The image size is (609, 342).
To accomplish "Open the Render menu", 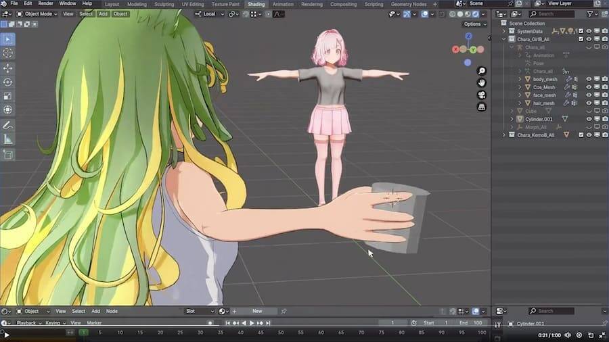I will point(45,4).
